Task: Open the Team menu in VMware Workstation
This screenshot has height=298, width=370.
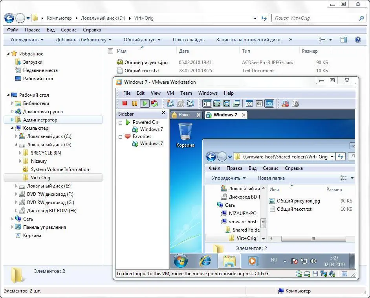Action: coord(186,93)
